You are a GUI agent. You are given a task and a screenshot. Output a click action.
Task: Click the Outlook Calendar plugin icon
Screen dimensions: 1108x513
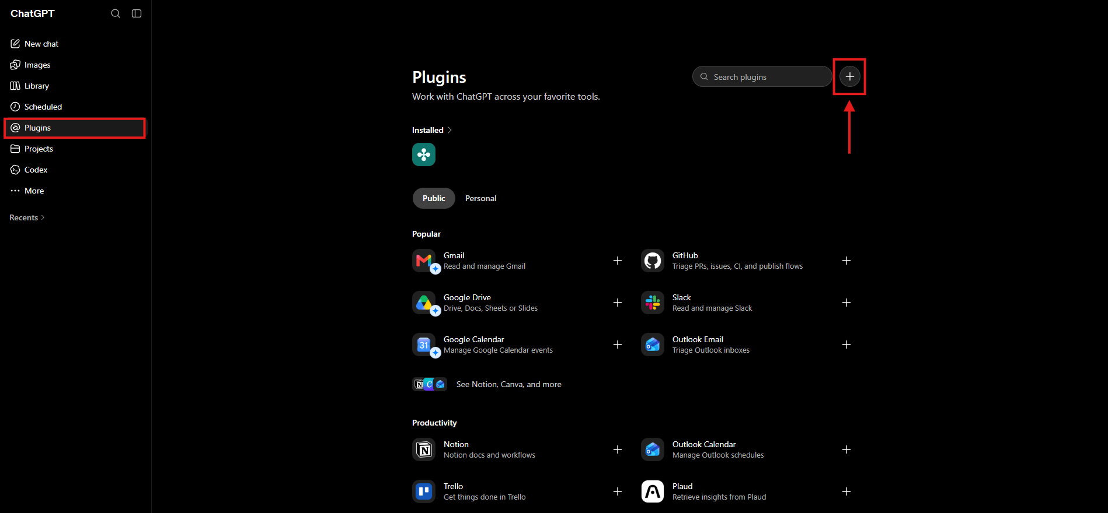coord(653,449)
